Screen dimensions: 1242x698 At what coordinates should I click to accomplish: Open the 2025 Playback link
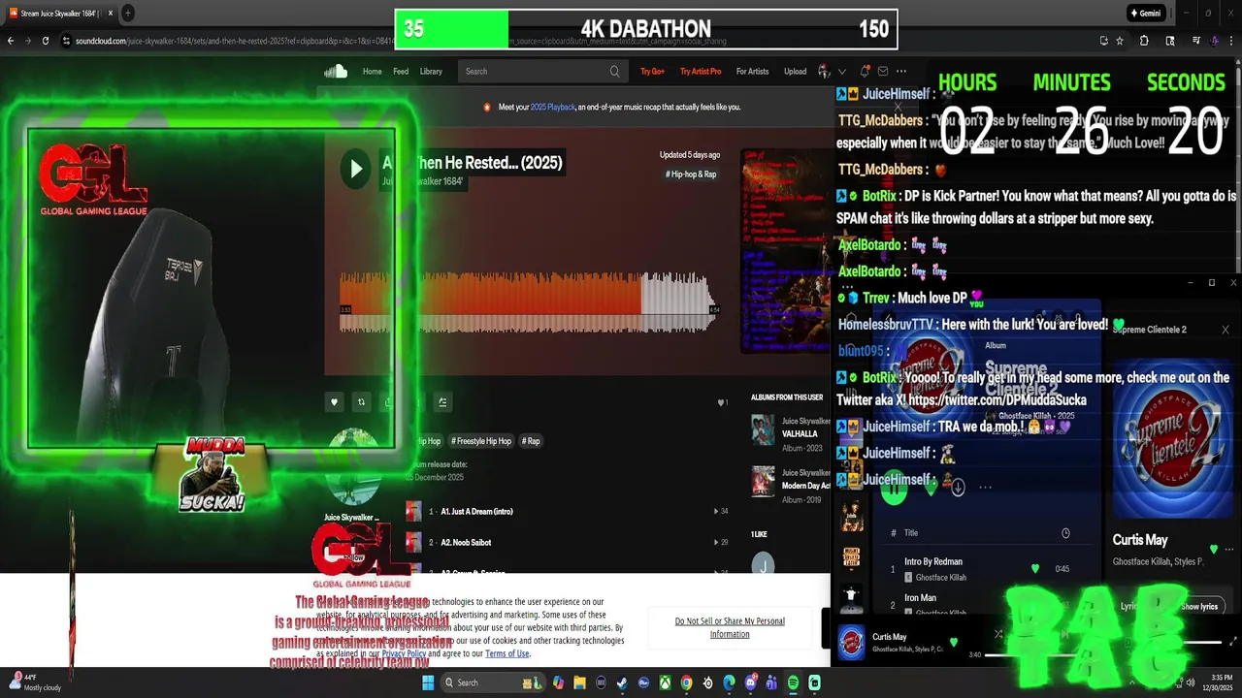(x=553, y=107)
